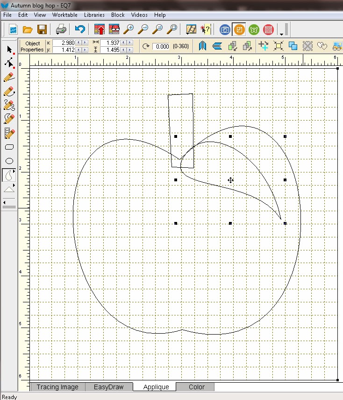Open the File menu

tap(7, 15)
